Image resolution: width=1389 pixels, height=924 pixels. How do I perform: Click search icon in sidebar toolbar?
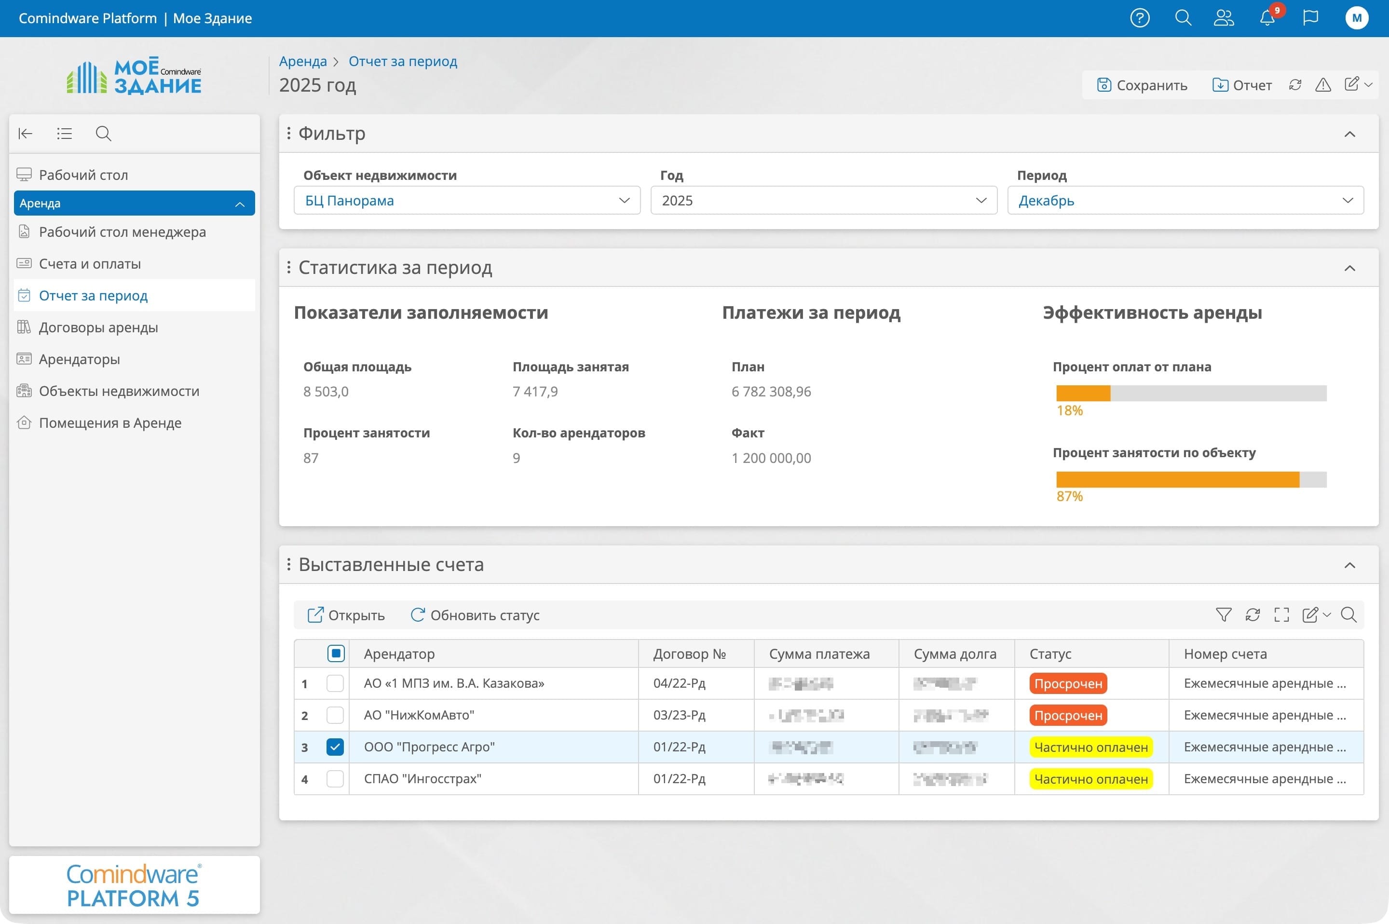click(x=103, y=134)
